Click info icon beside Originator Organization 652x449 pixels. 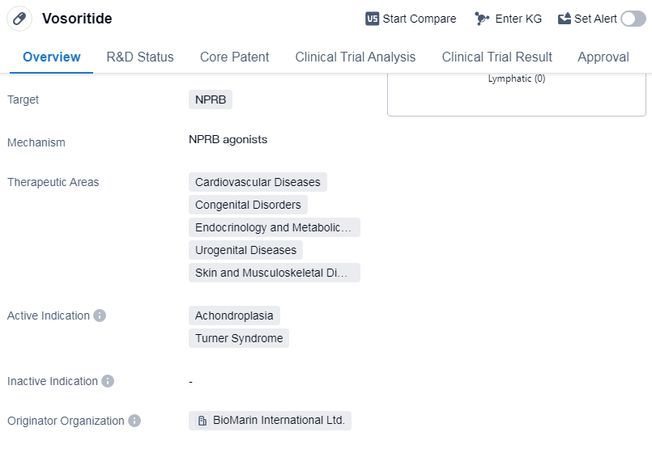click(x=134, y=421)
